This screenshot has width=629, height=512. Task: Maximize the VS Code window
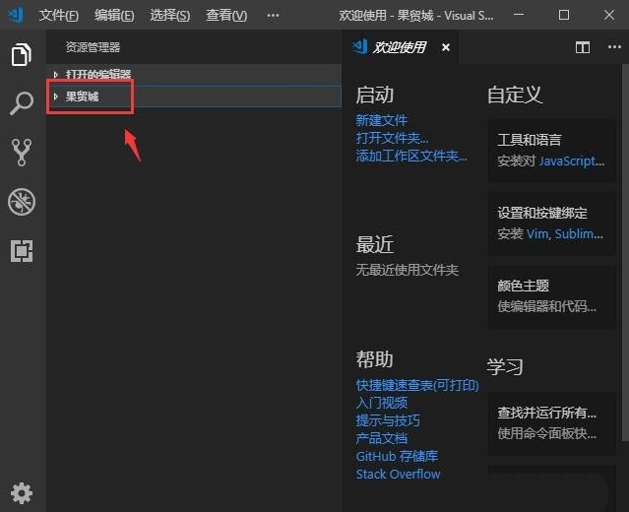click(x=564, y=15)
